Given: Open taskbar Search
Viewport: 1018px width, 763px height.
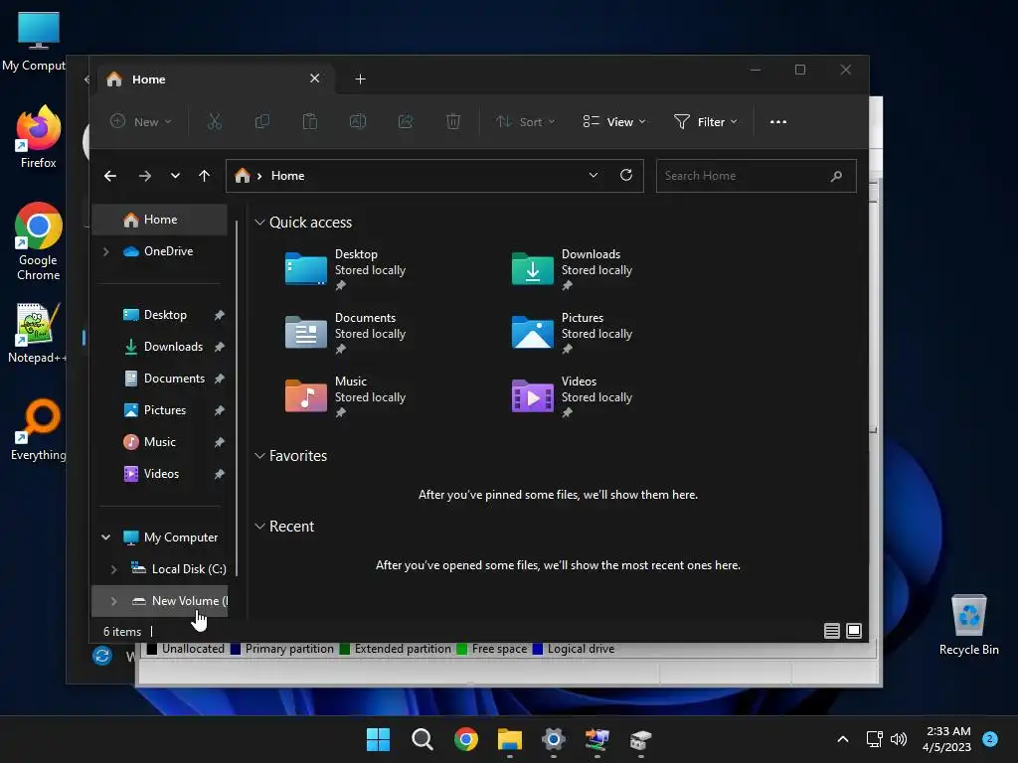Looking at the screenshot, I should [422, 739].
